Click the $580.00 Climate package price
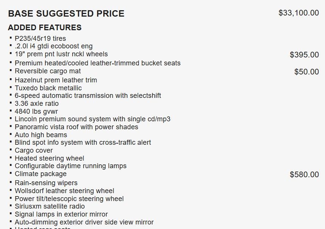 pyautogui.click(x=304, y=175)
